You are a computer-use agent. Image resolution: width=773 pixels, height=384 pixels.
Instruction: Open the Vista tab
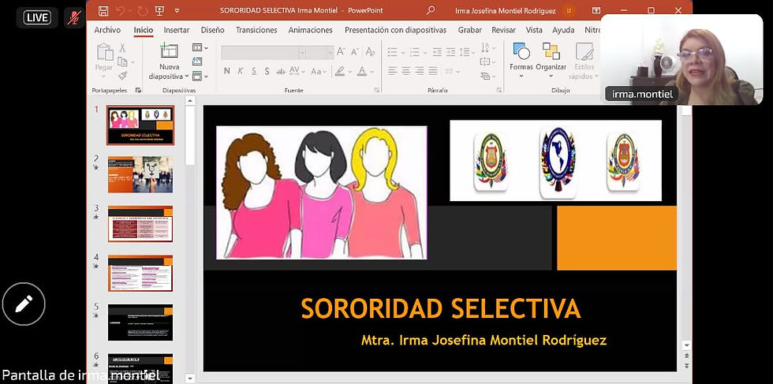(x=534, y=30)
